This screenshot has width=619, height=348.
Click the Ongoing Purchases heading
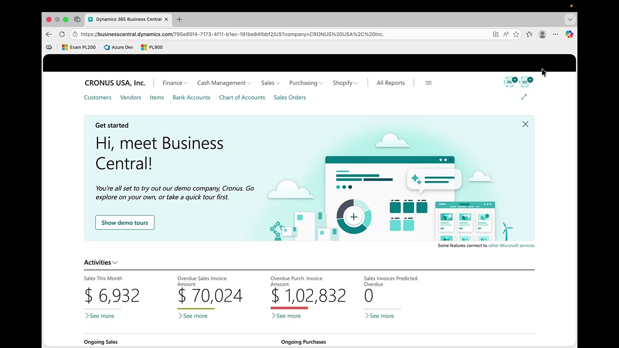304,342
